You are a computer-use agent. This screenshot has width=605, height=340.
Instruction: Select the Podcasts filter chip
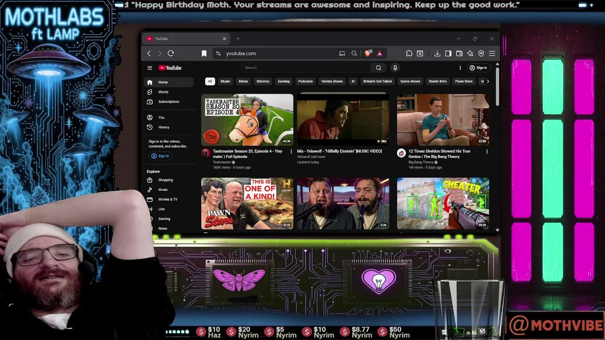305,81
